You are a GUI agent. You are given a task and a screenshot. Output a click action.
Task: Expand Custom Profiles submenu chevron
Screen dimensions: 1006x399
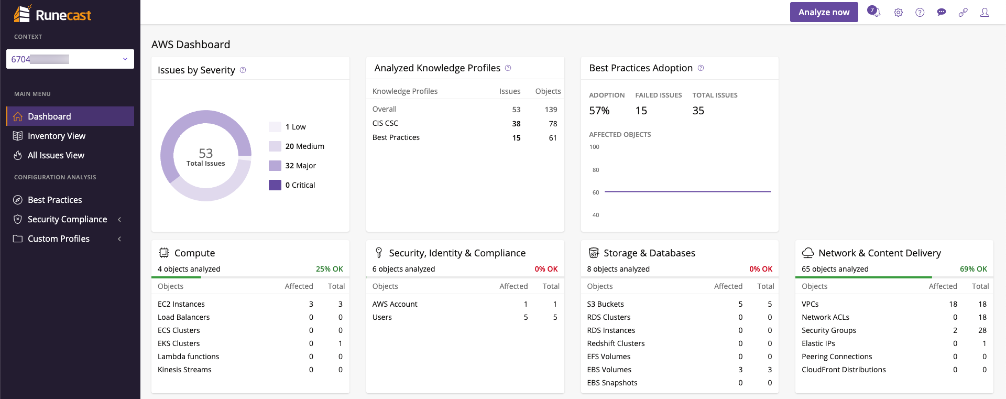119,239
